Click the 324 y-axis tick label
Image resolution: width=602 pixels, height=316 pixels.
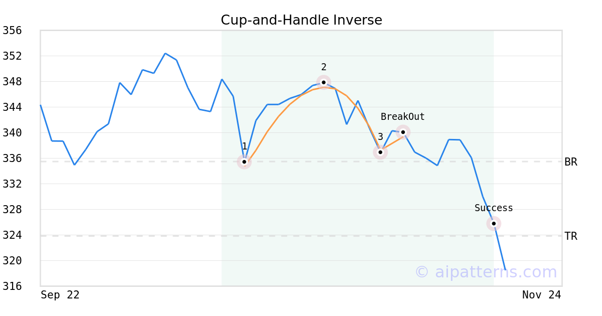[12, 235]
